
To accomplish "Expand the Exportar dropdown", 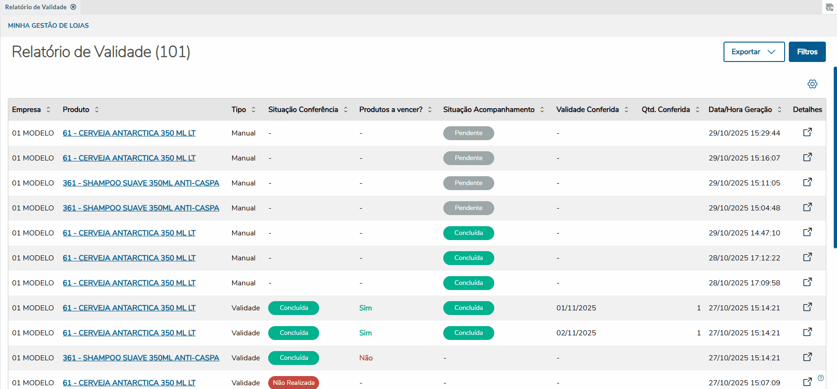I will coord(754,52).
